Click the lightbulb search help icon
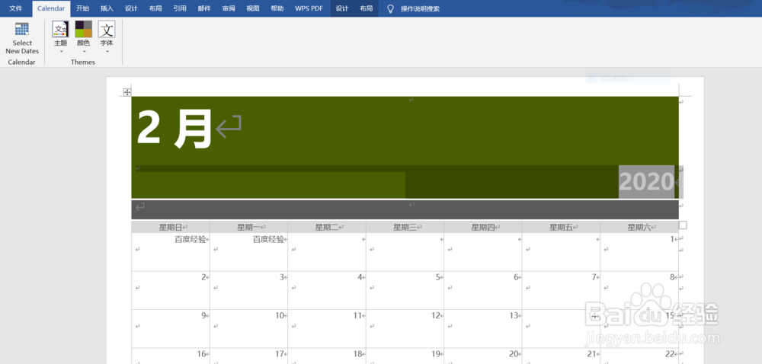762x364 pixels. pos(389,8)
